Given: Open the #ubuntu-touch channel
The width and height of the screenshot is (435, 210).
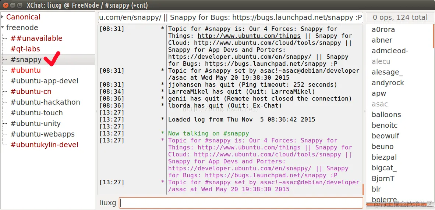Looking at the screenshot, I should (37, 113).
